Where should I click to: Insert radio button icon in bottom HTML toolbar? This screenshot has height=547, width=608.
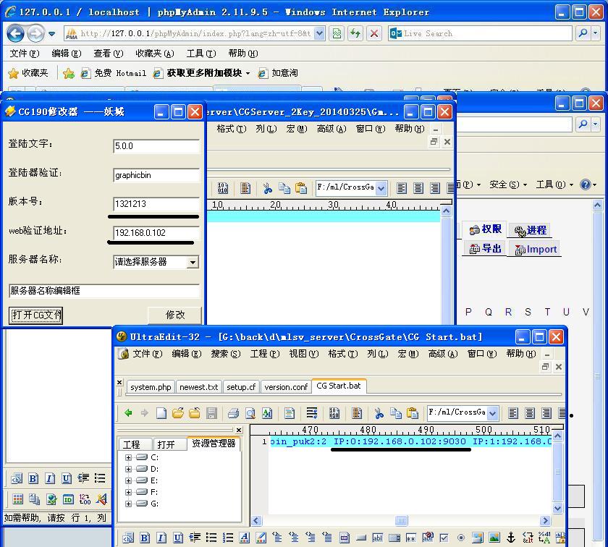(x=461, y=538)
